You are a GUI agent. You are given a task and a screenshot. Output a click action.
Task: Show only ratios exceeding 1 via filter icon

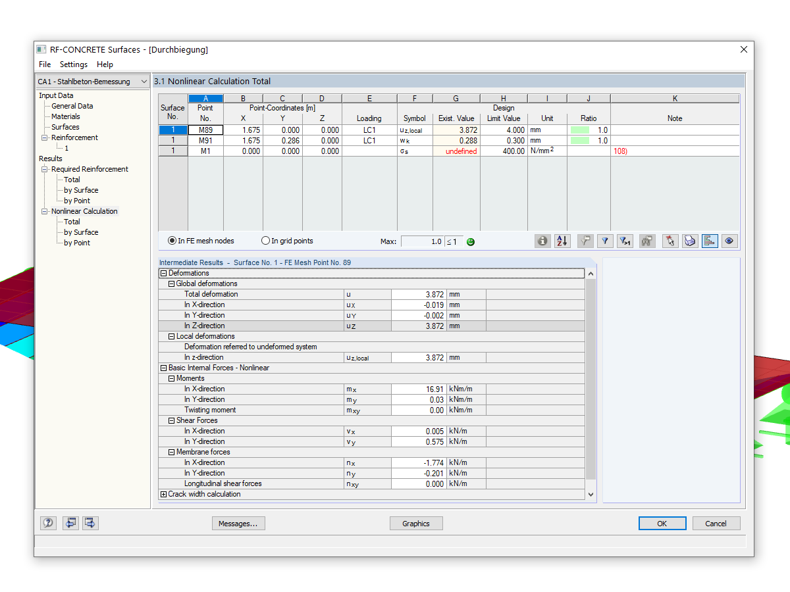pyautogui.click(x=625, y=241)
